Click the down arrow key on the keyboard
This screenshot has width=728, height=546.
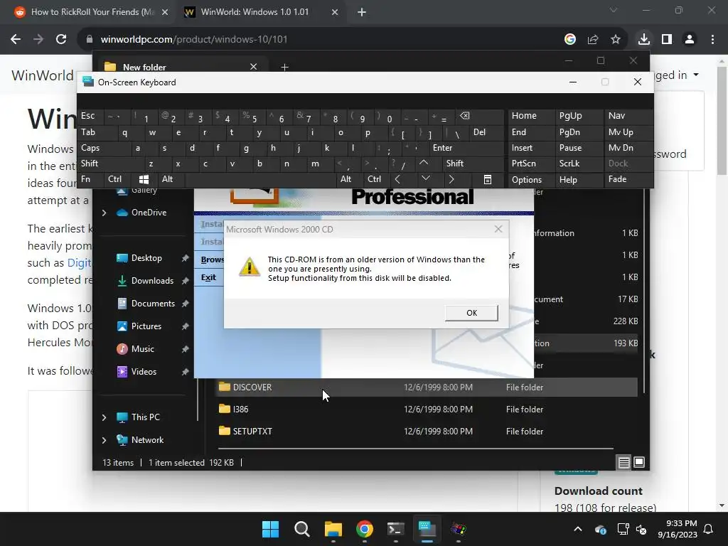[x=425, y=178]
